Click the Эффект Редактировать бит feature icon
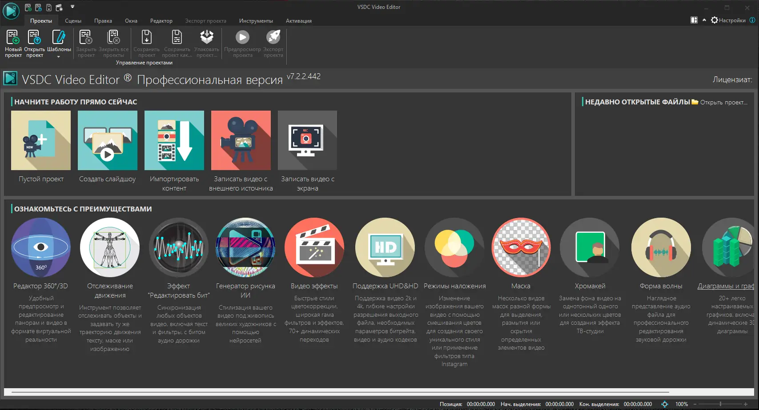This screenshot has height=410, width=759. click(179, 247)
